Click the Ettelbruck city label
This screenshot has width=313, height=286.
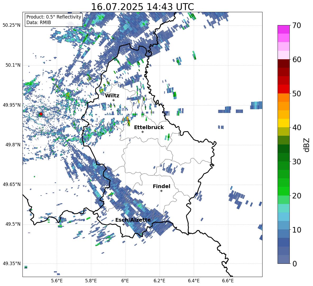149,128
